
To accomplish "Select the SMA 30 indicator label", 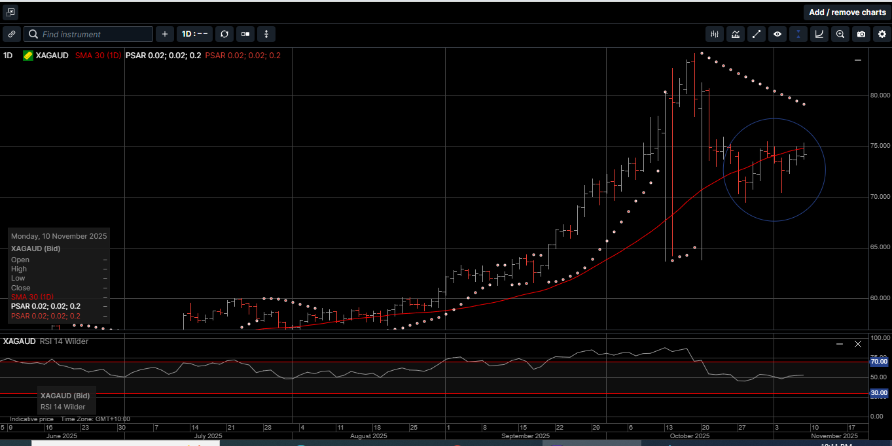I will click(98, 56).
